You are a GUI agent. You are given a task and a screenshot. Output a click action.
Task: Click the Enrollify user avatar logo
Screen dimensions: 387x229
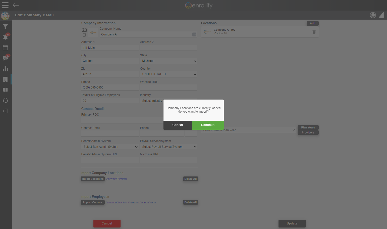5,16
